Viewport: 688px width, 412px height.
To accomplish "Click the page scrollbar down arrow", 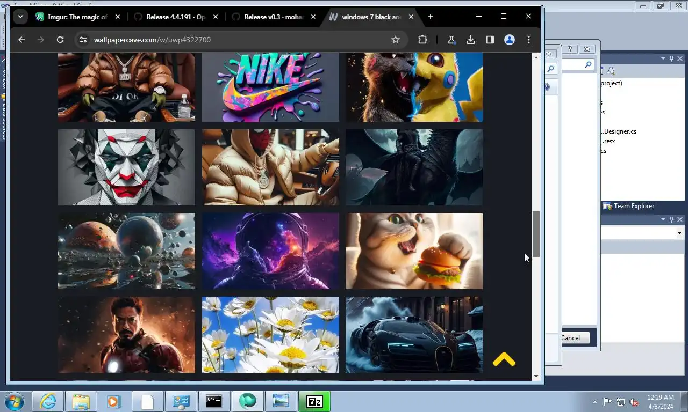I will pos(536,376).
